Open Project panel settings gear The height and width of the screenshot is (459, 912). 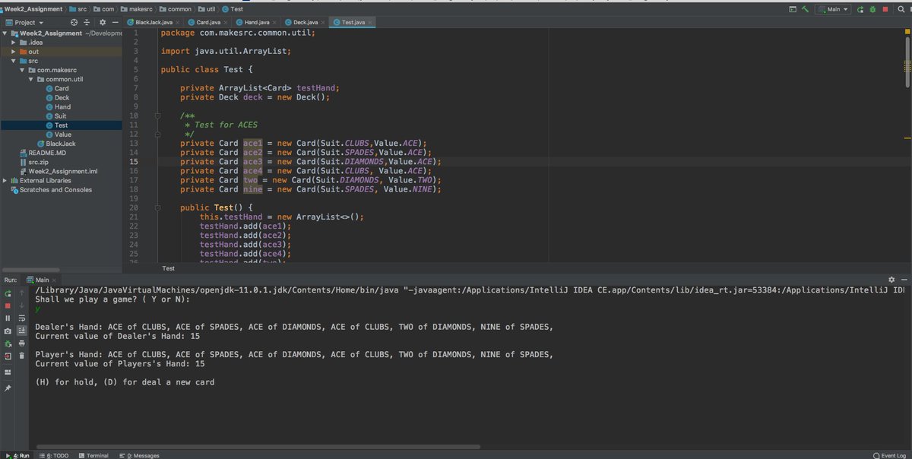(103, 23)
